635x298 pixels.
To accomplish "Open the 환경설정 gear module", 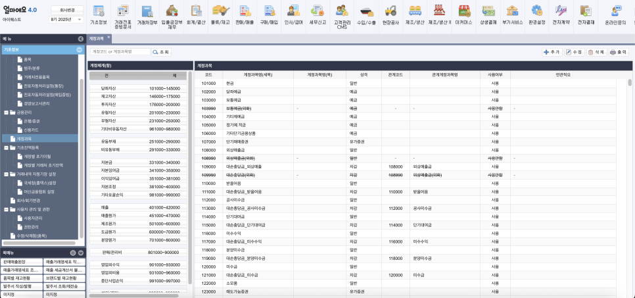I will pos(537,15).
